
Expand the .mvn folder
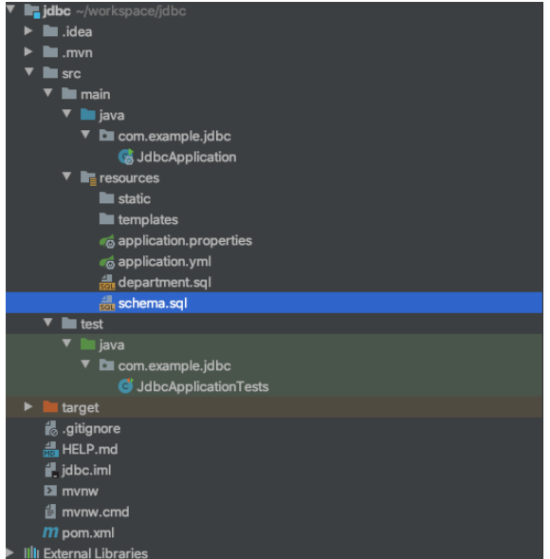[x=28, y=51]
